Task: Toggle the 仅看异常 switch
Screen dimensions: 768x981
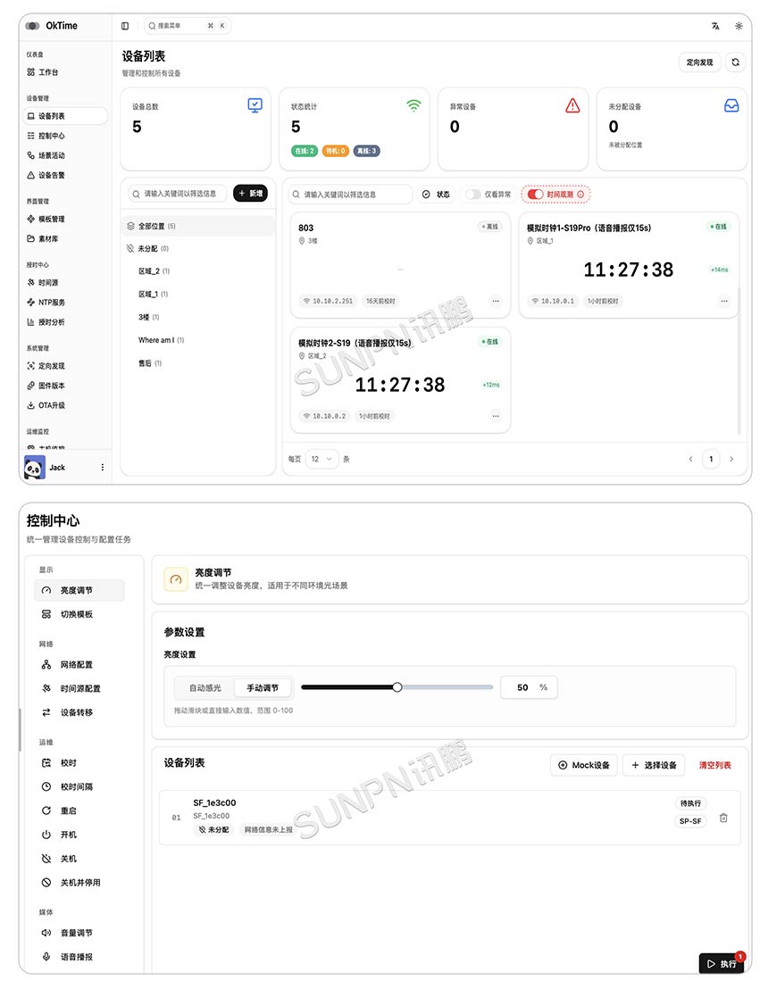Action: 474,195
